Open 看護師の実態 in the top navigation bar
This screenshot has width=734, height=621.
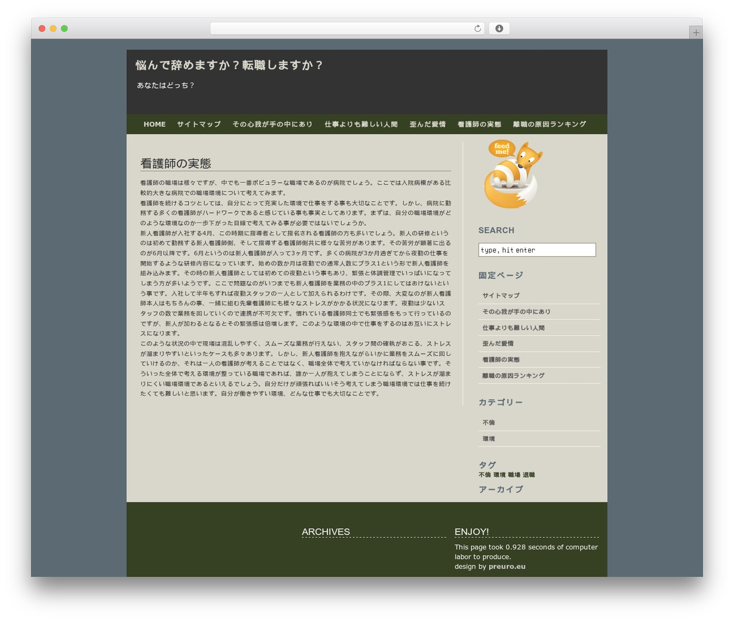[479, 124]
